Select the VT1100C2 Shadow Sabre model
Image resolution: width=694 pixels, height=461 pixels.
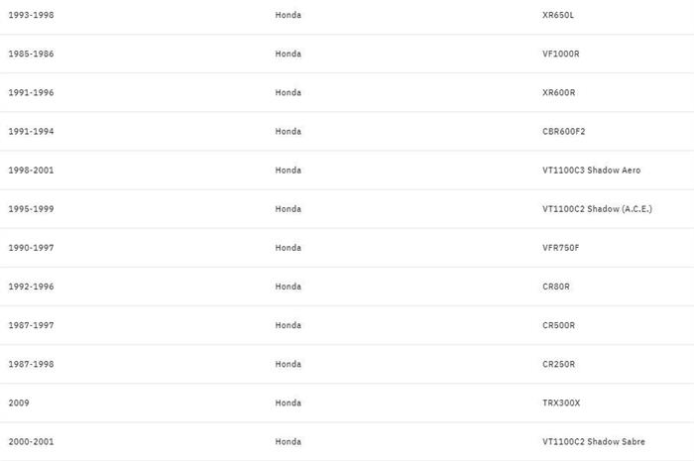click(594, 441)
